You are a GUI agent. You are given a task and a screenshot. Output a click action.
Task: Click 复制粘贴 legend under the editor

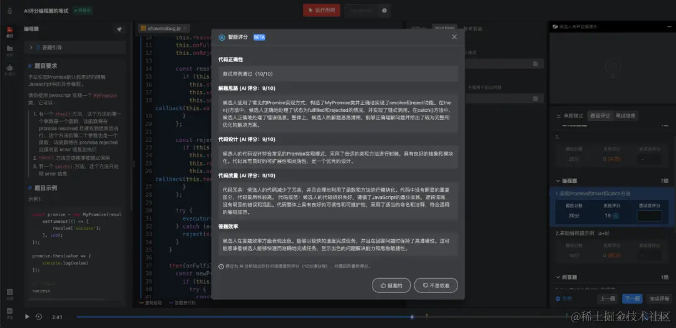coord(150,302)
